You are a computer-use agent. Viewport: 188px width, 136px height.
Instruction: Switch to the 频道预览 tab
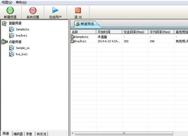point(87,24)
